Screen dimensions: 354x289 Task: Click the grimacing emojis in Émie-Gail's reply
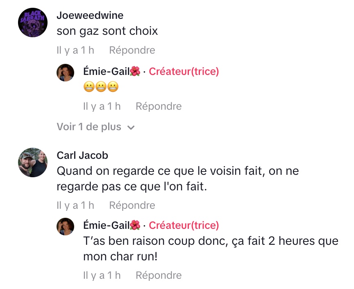pos(101,87)
